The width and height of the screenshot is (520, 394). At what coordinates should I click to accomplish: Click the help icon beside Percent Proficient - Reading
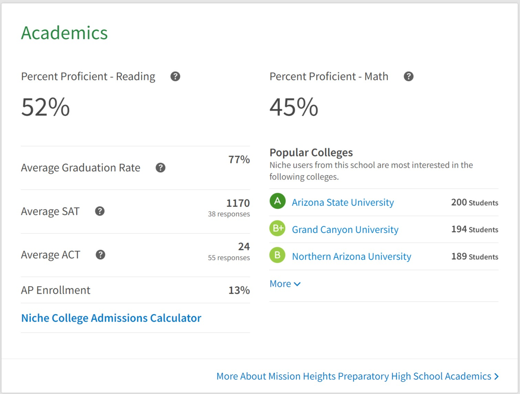(x=175, y=76)
